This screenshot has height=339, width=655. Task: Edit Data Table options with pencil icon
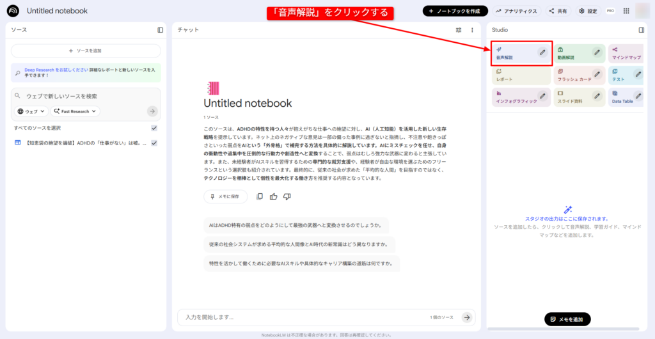pos(638,95)
